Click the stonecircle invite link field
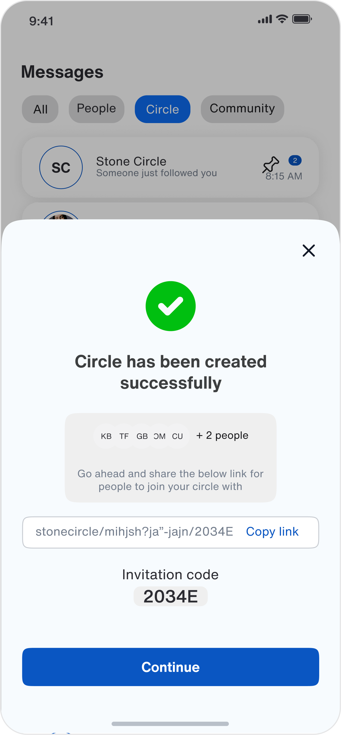This screenshot has width=341, height=735. (x=134, y=532)
